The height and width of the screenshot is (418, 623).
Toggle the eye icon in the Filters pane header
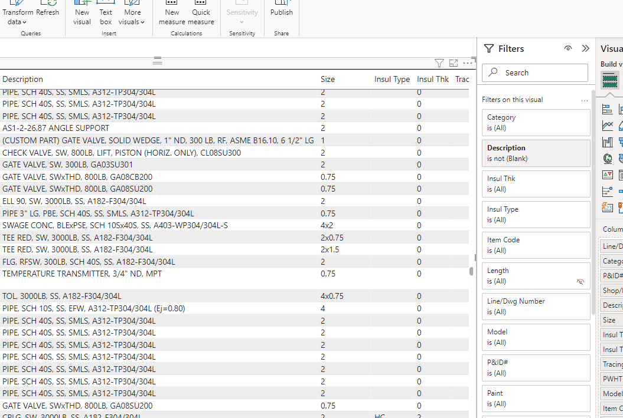(x=567, y=48)
